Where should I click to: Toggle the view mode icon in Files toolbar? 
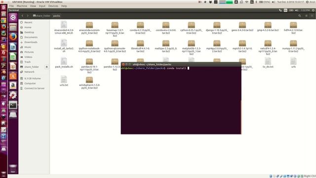(306, 16)
